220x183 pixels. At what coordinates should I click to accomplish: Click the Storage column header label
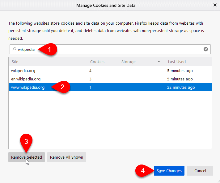[x=128, y=62]
